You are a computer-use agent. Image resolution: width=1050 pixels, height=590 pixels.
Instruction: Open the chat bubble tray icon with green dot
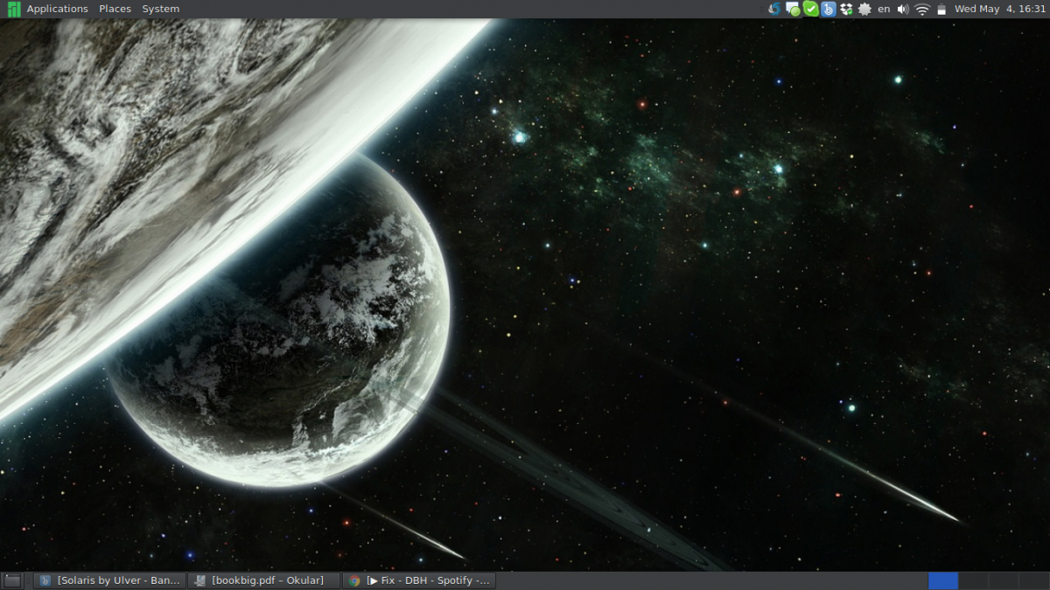793,9
